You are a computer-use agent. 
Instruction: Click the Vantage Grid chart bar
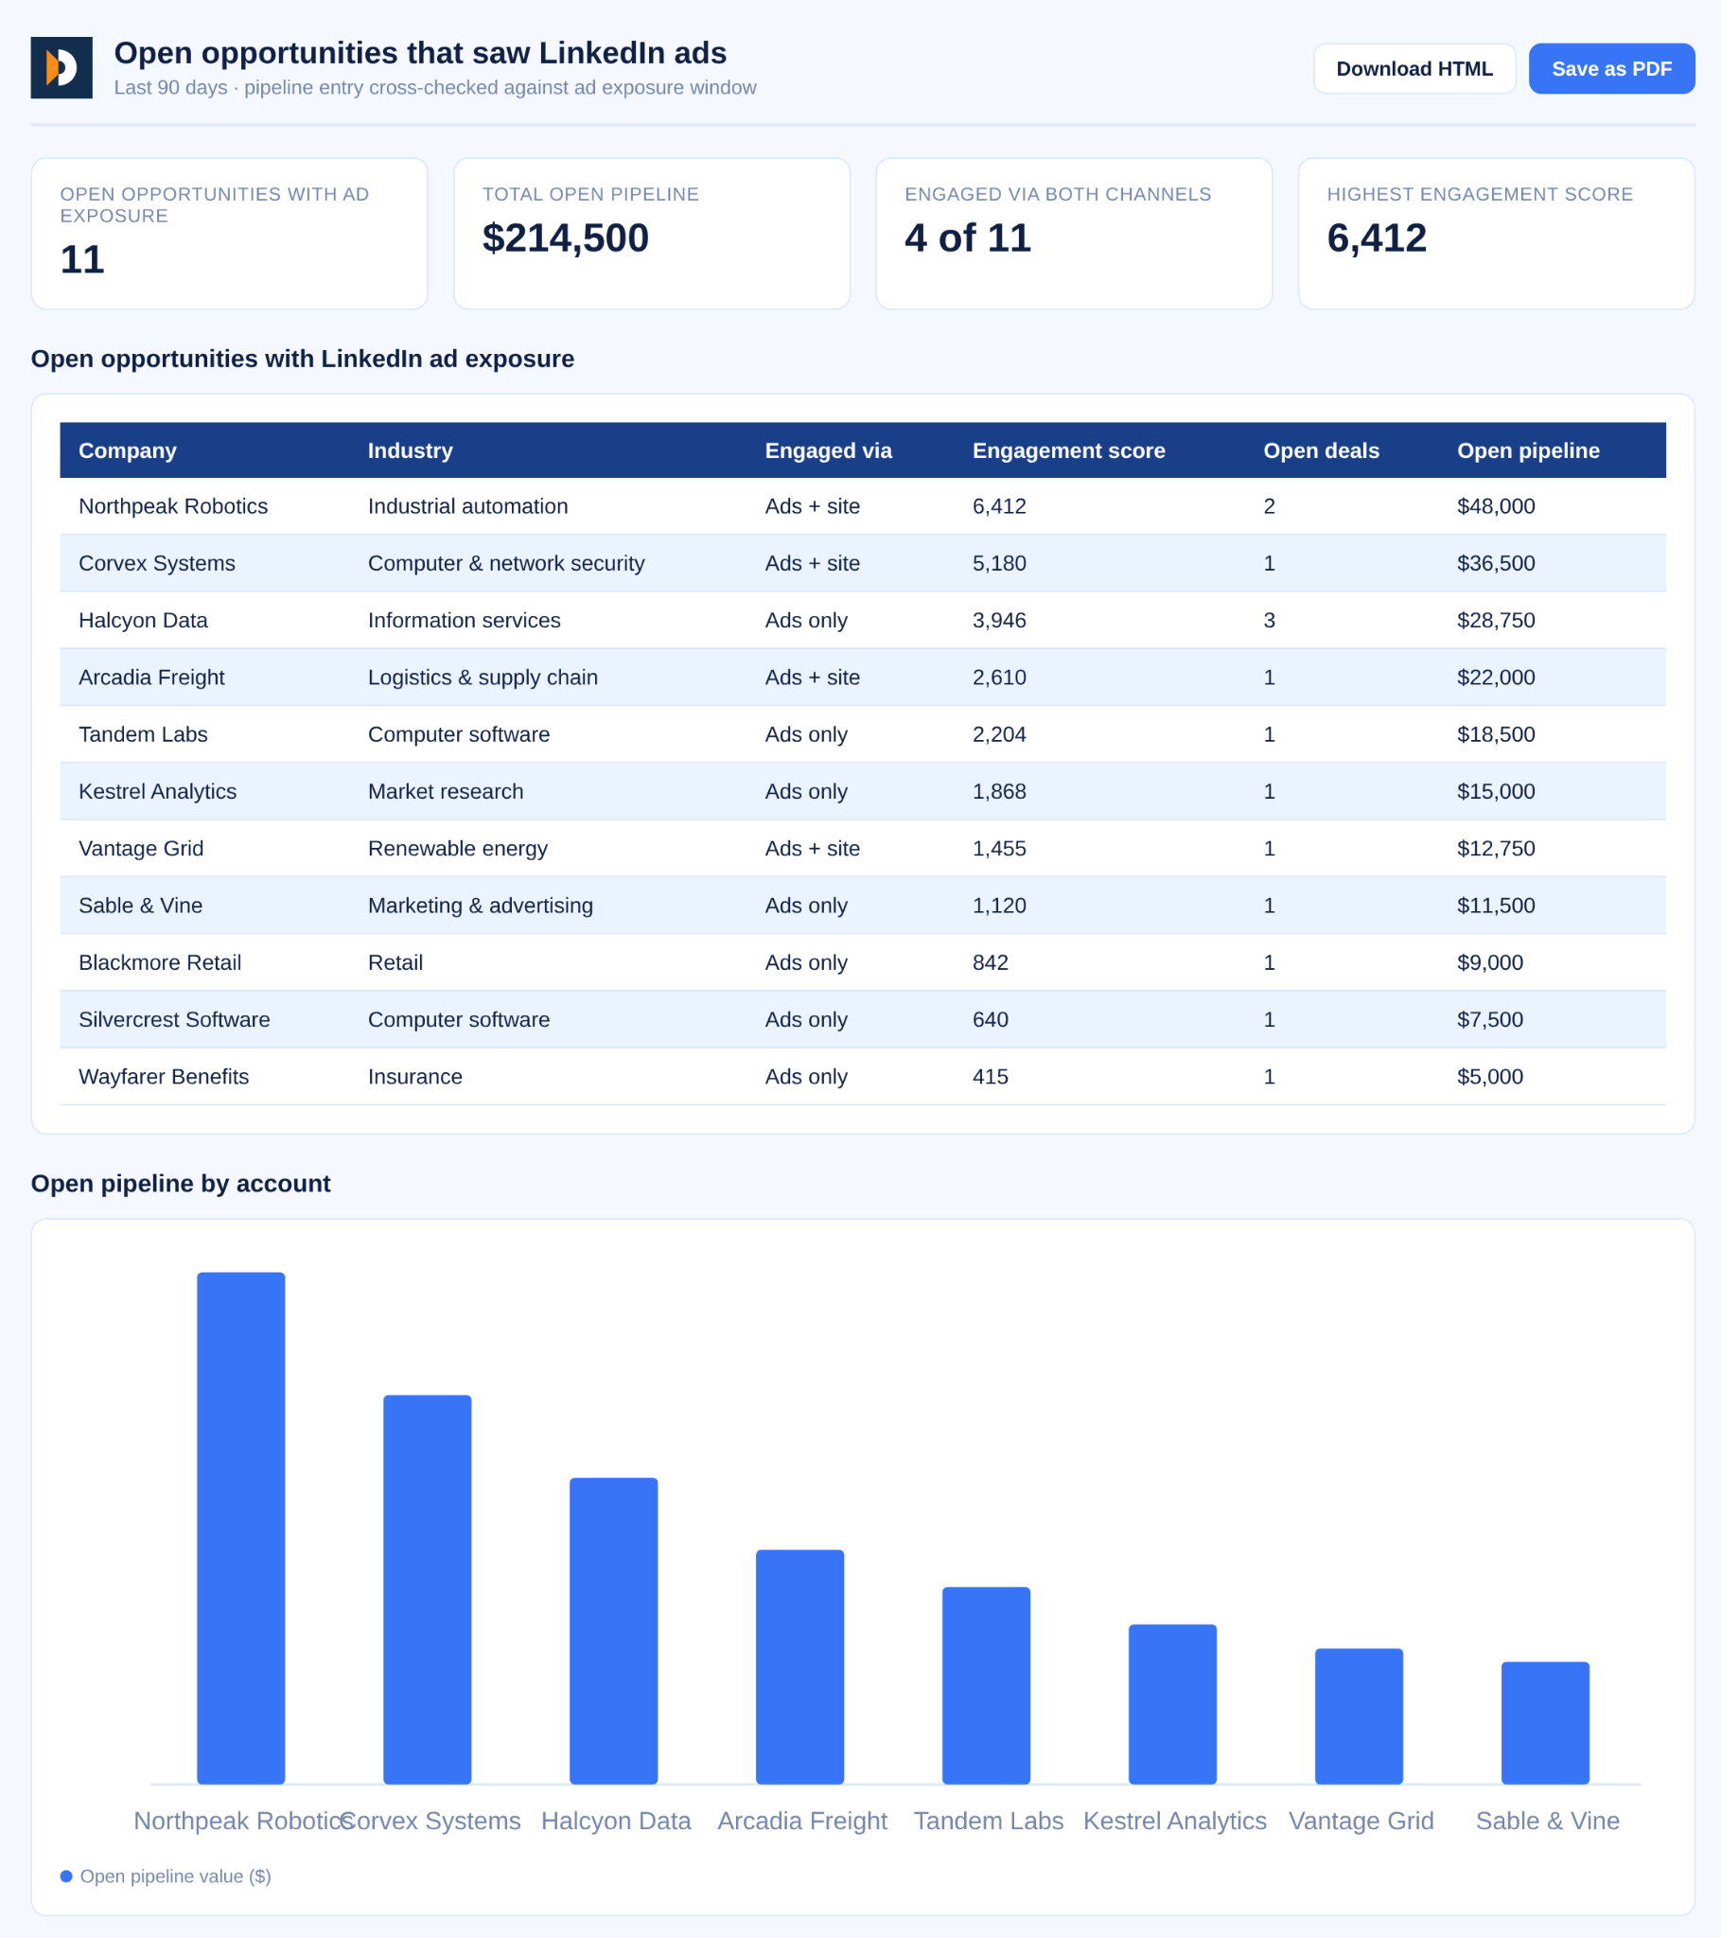click(x=1359, y=1717)
